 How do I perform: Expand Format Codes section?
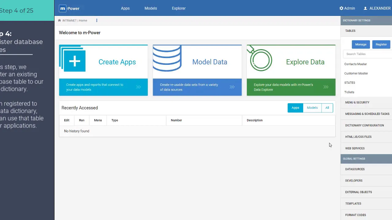[x=366, y=215]
